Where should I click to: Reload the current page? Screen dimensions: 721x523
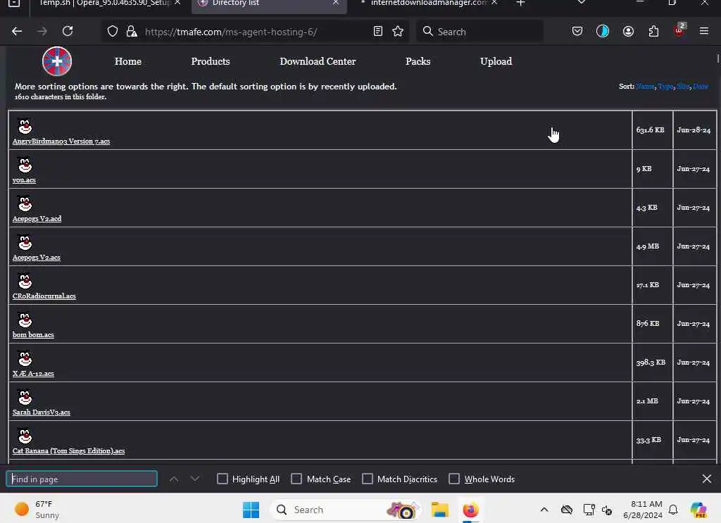(x=68, y=31)
